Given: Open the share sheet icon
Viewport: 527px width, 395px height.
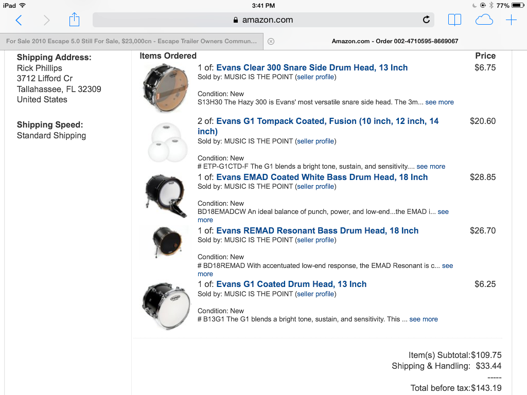Looking at the screenshot, I should [74, 20].
